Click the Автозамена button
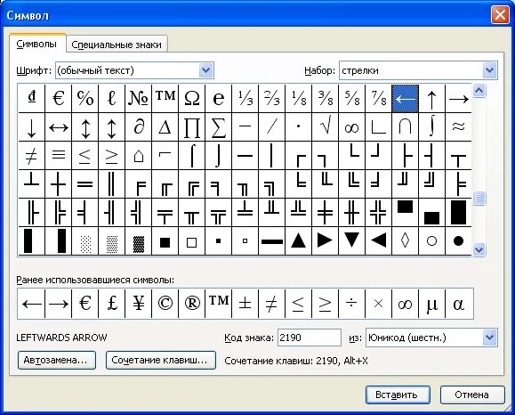This screenshot has width=515, height=415. point(57,360)
